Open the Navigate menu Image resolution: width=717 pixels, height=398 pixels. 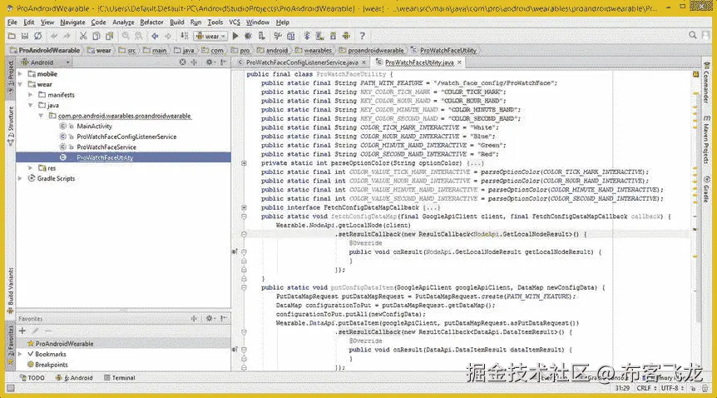point(72,22)
